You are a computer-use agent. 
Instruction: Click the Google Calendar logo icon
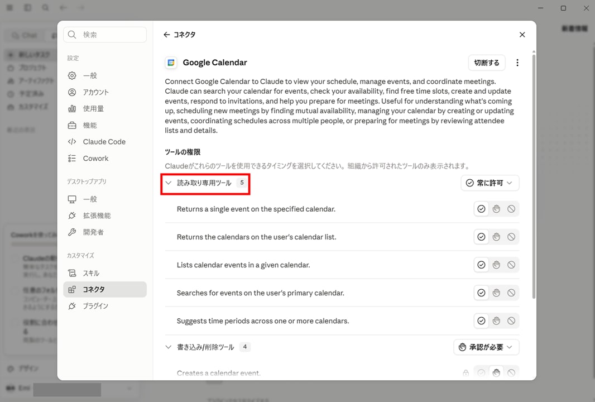(171, 63)
